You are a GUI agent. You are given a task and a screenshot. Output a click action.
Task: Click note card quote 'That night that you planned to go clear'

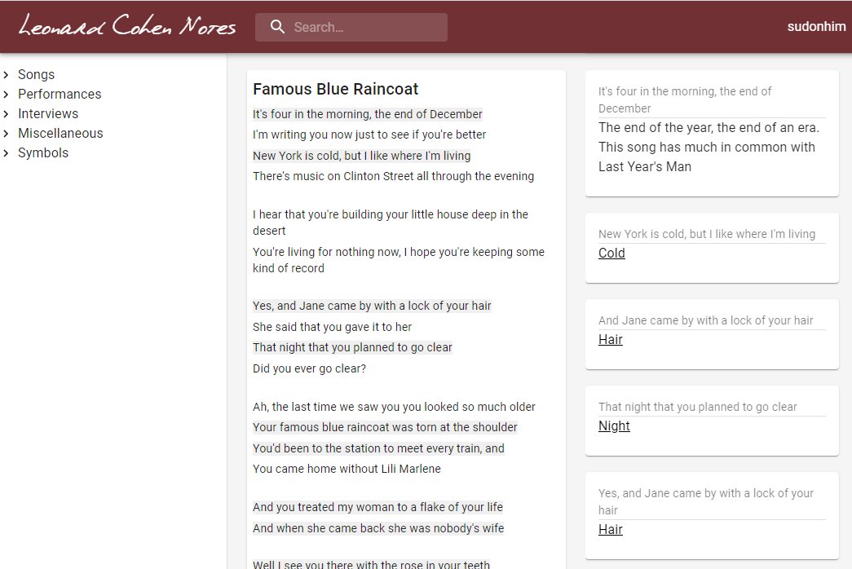pyautogui.click(x=698, y=407)
